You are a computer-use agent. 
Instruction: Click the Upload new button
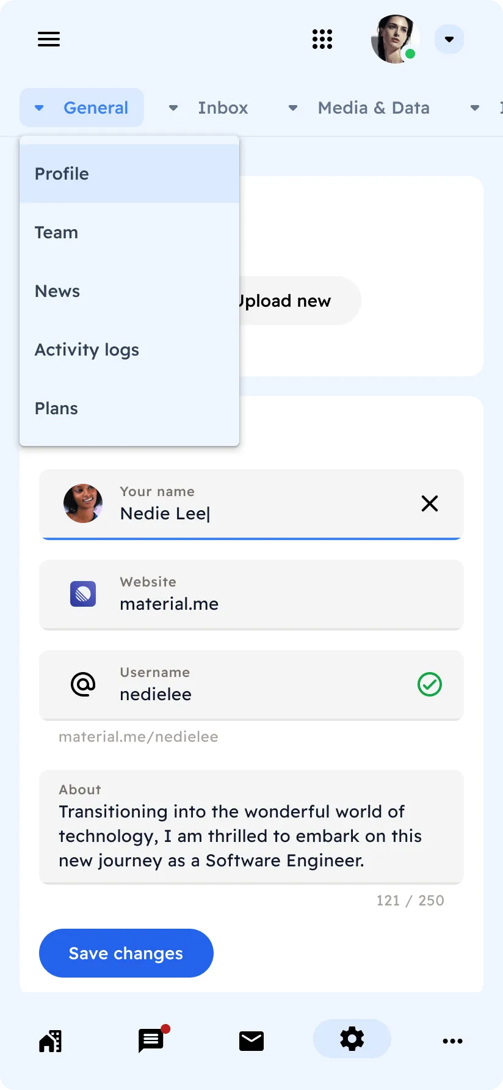click(293, 301)
